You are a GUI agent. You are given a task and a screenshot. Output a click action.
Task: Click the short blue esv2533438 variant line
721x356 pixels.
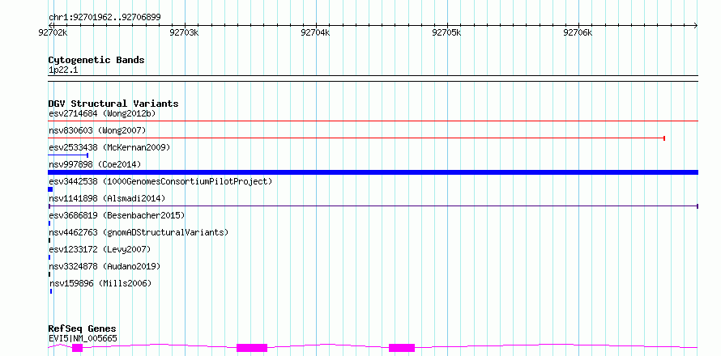pos(68,155)
